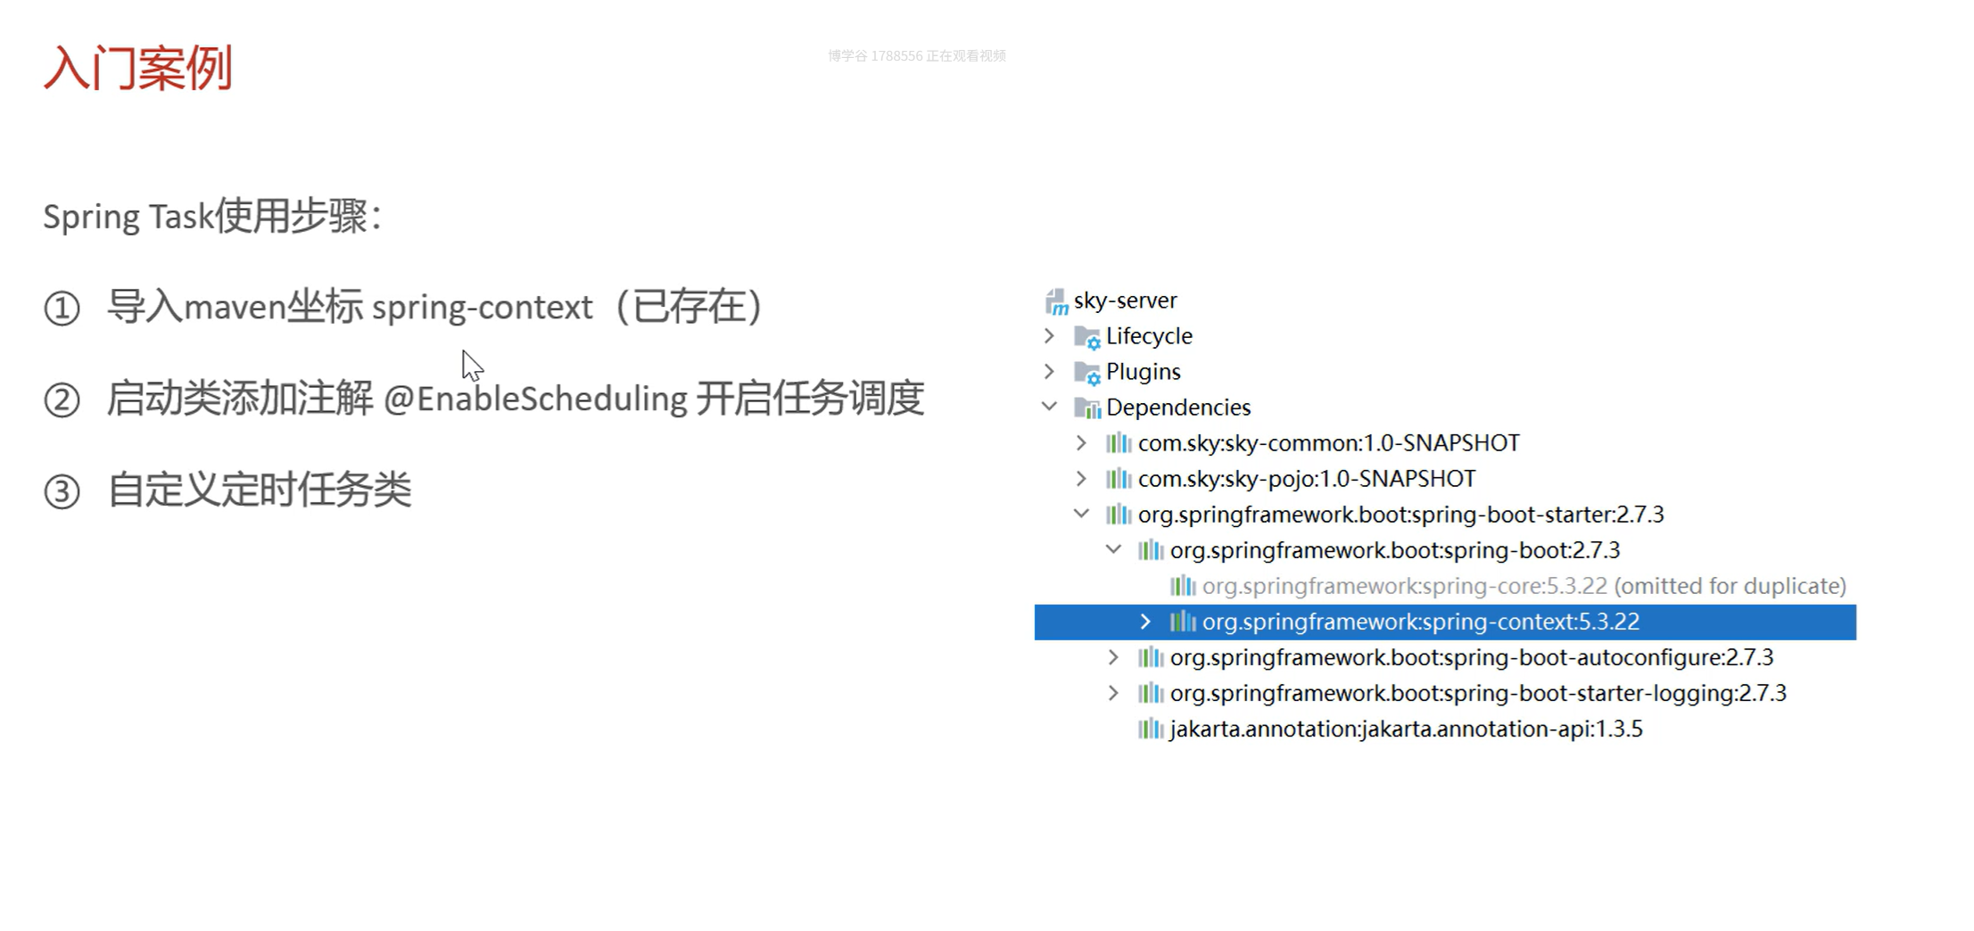
Task: Click the sky-common dependency library icon
Action: 1119,443
